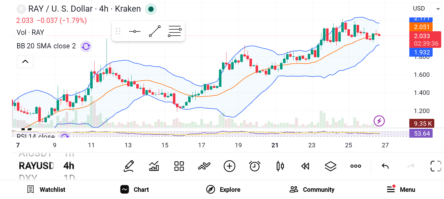Open the candlestick chart type icon
The height and width of the screenshot is (199, 444).
click(280, 166)
